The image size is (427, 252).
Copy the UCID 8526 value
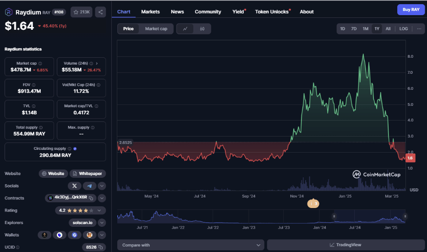100,247
